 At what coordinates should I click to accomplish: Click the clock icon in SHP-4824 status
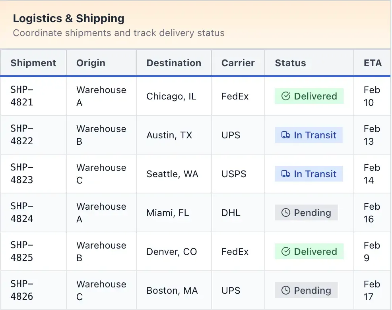tap(286, 213)
